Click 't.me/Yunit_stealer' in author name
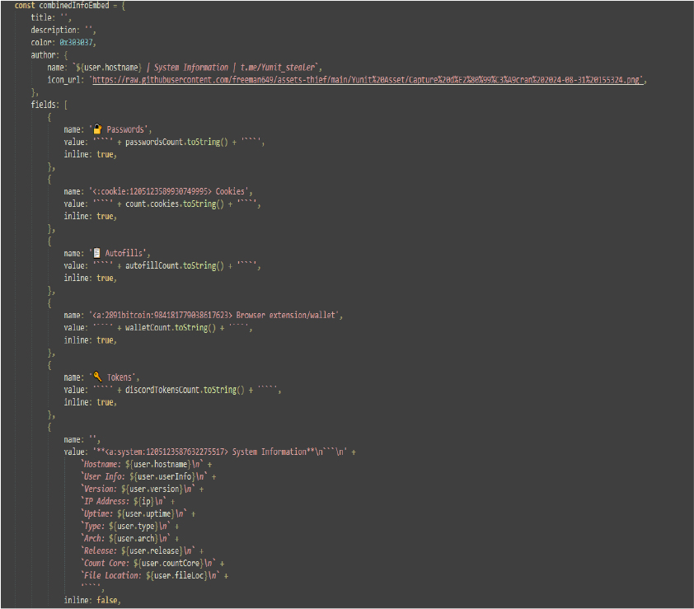This screenshot has height=609, width=694. point(278,68)
